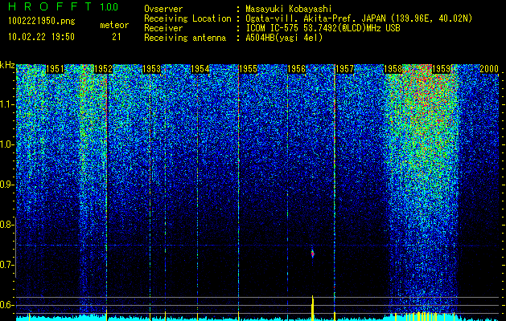Click the kHz axis unit label
Screen dimensions: 506x321
pos(7,65)
